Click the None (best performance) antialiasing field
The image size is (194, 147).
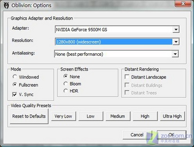point(117,54)
